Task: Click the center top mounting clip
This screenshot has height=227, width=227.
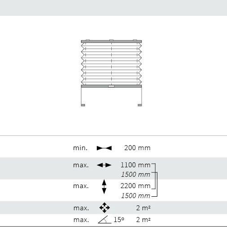Action: tap(111, 40)
